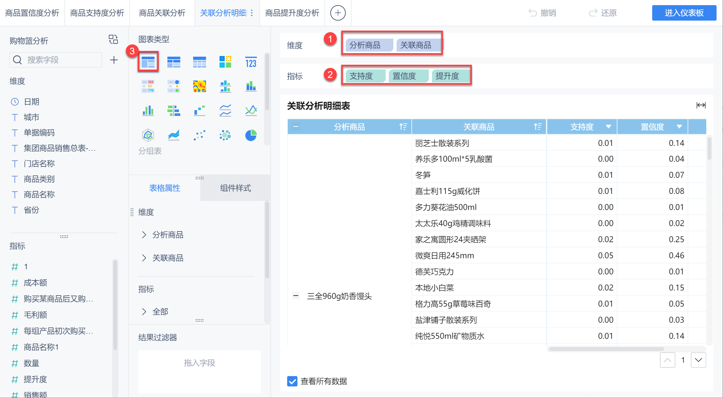723x398 pixels.
Task: Expand 分析商品 under table attributes
Action: [144, 235]
